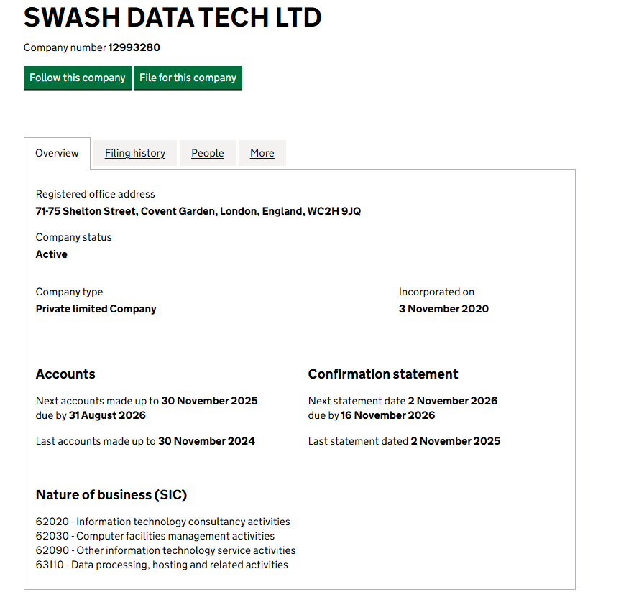Screen dimensions: 639x602
Task: Click the Shelton Street registered office address
Action: 198,211
